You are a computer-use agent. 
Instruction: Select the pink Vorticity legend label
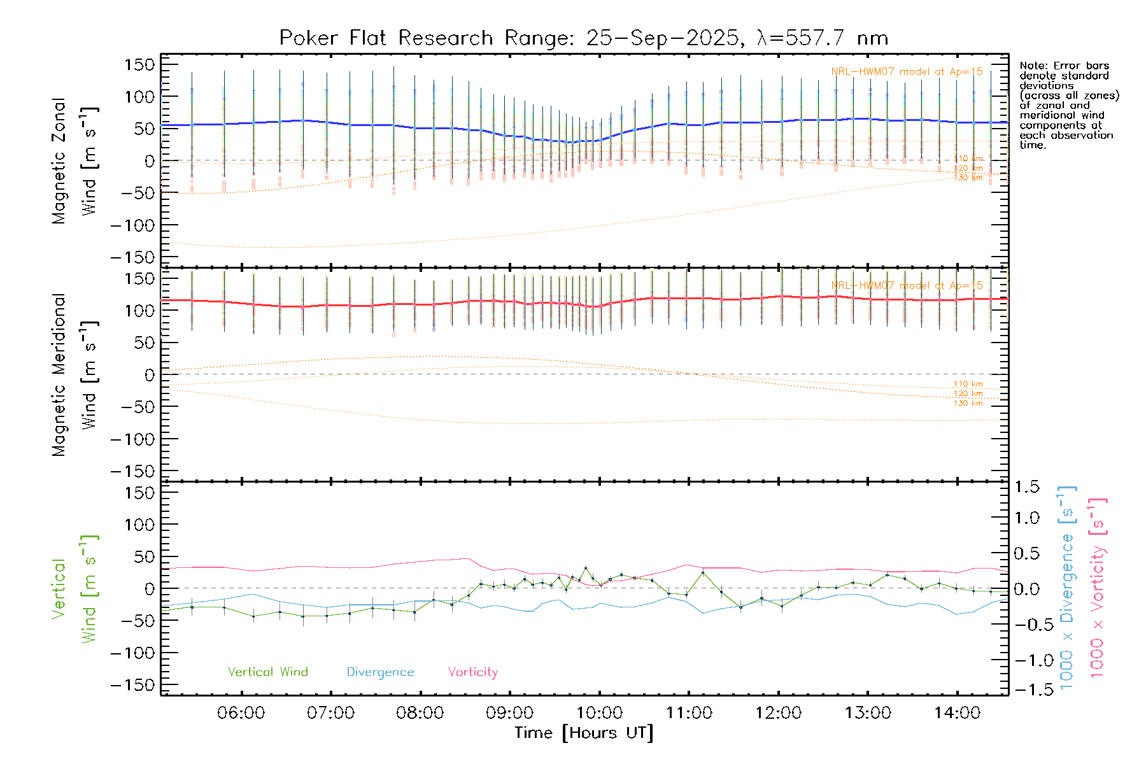coord(472,672)
